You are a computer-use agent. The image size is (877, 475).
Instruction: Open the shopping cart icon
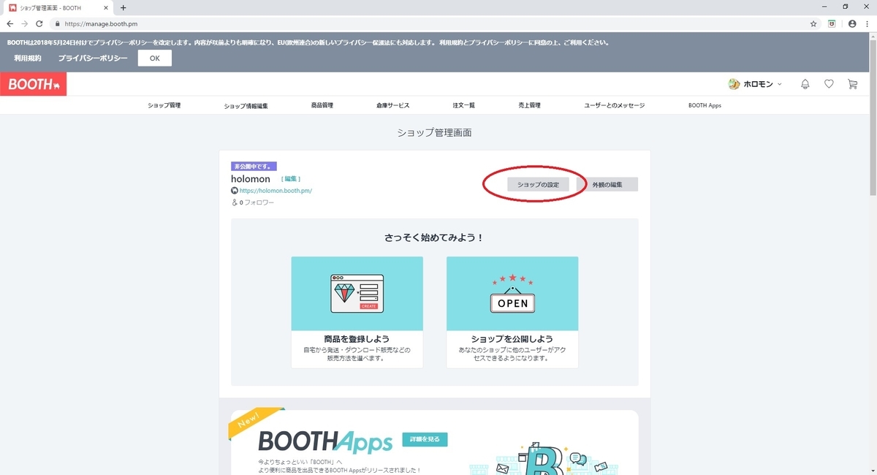tap(852, 84)
